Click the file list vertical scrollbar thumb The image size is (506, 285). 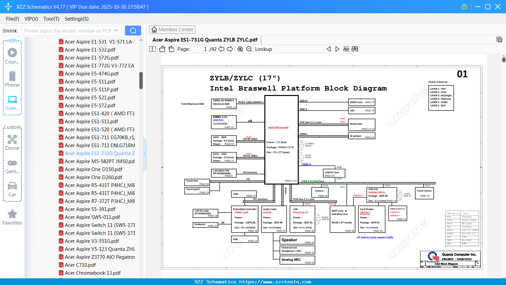141,80
